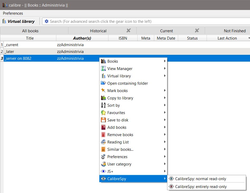
Task: Click the Virtual library context menu icon
Action: click(x=103, y=76)
